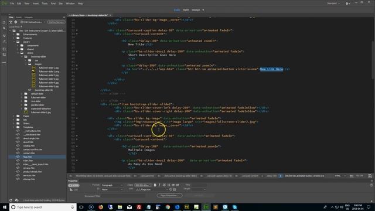
Task: Click the connect to remote server icon
Action: pyautogui.click(x=11, y=22)
